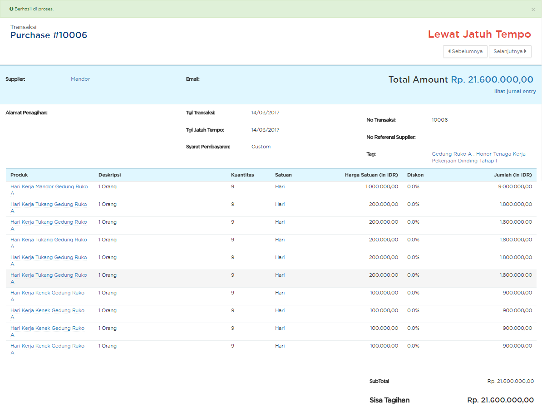
Task: Open the lihat jurnal entry link
Action: (x=515, y=91)
